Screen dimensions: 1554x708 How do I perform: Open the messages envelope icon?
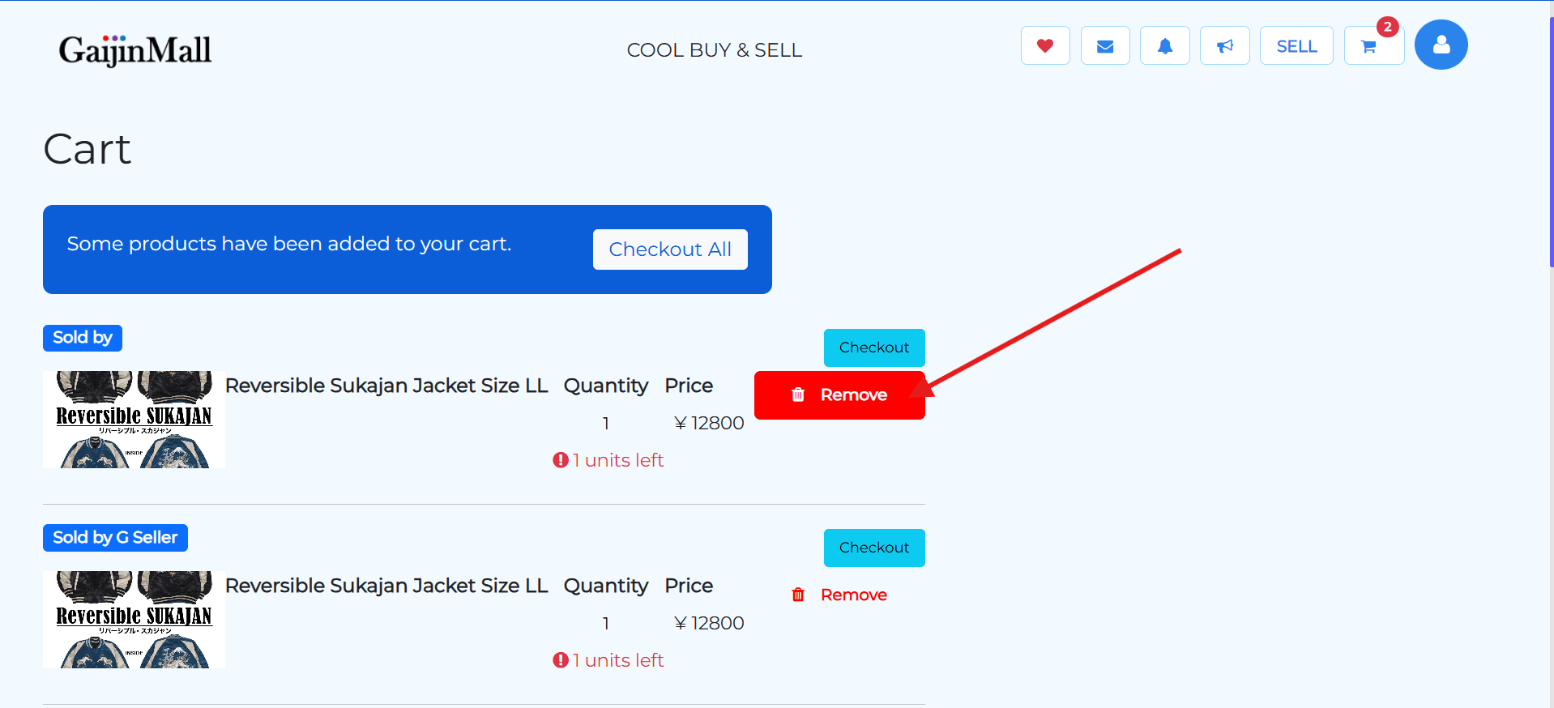1104,45
